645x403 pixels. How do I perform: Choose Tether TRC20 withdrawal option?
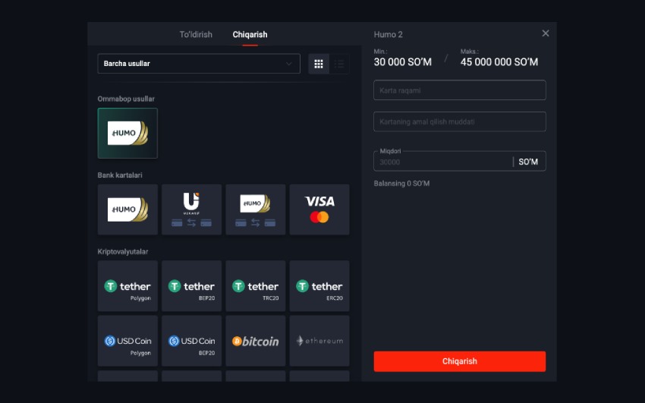[x=255, y=286]
